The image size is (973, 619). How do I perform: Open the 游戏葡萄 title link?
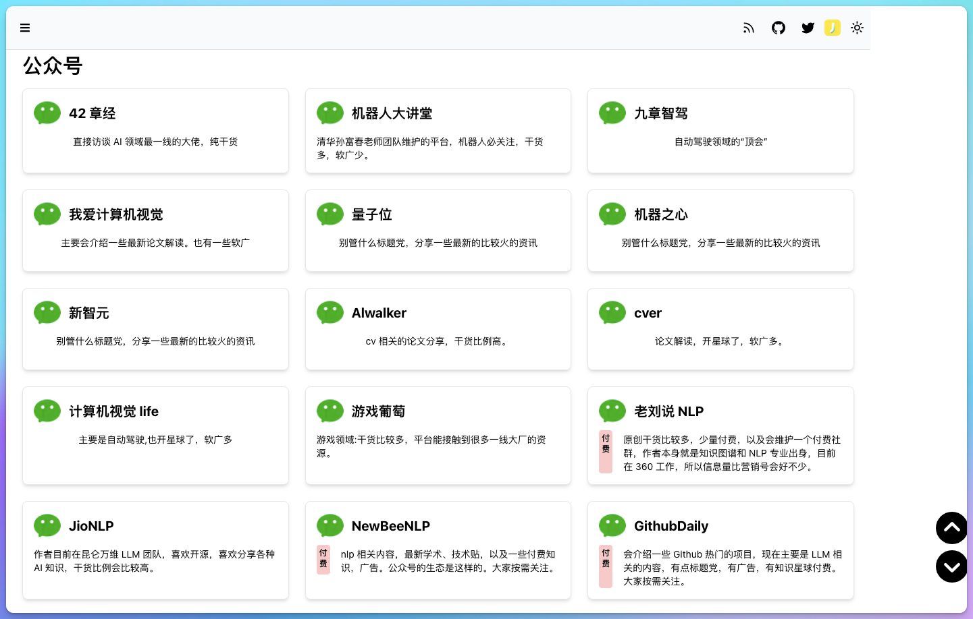tap(379, 411)
